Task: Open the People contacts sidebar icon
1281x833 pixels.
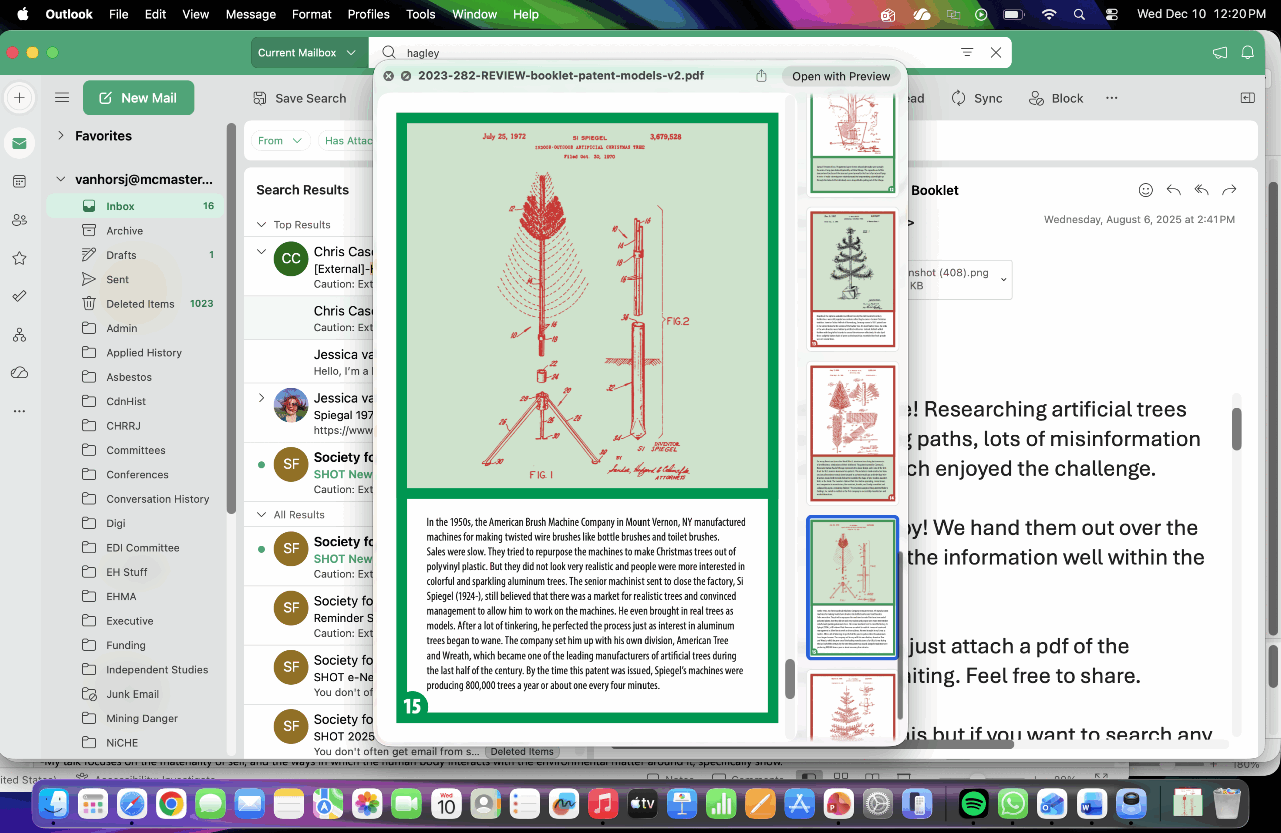Action: pos(20,220)
